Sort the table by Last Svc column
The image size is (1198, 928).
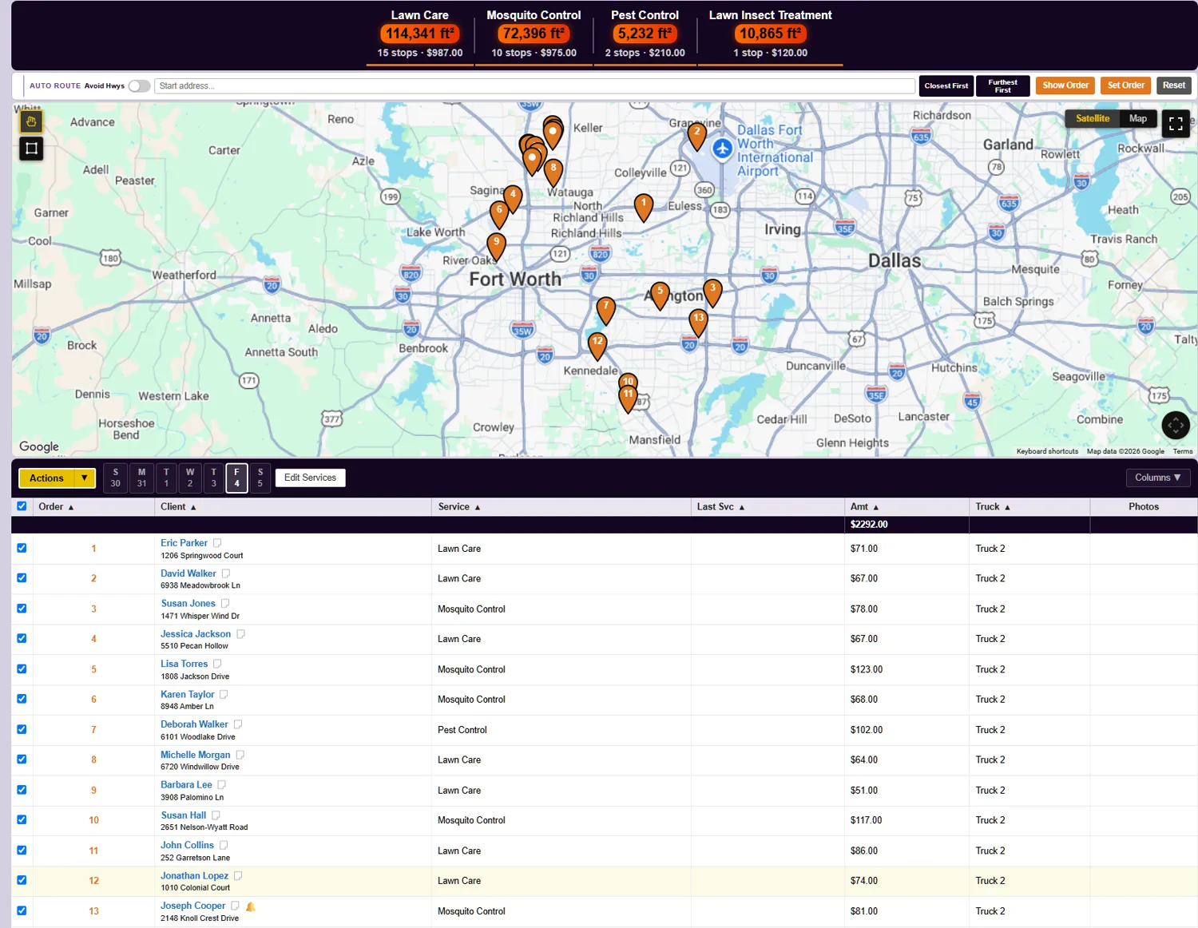(720, 507)
